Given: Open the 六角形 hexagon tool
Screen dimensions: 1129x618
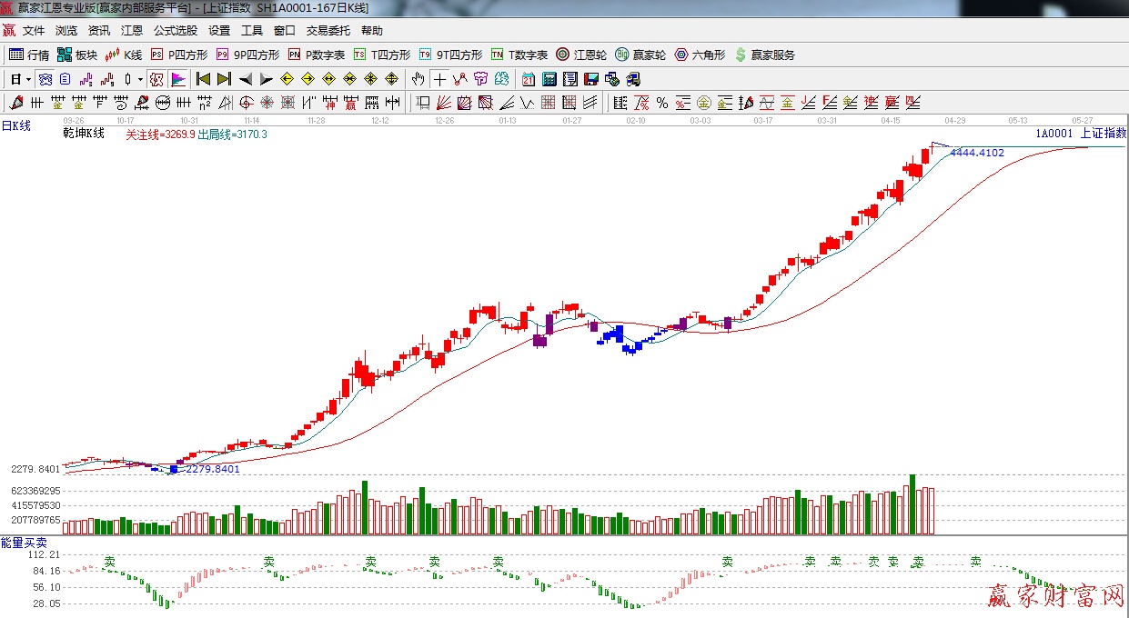Looking at the screenshot, I should tap(700, 55).
